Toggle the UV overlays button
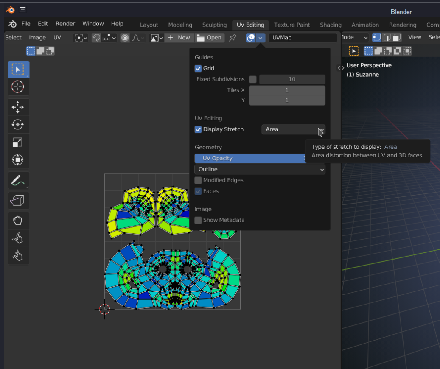The width and height of the screenshot is (440, 369). pyautogui.click(x=251, y=38)
